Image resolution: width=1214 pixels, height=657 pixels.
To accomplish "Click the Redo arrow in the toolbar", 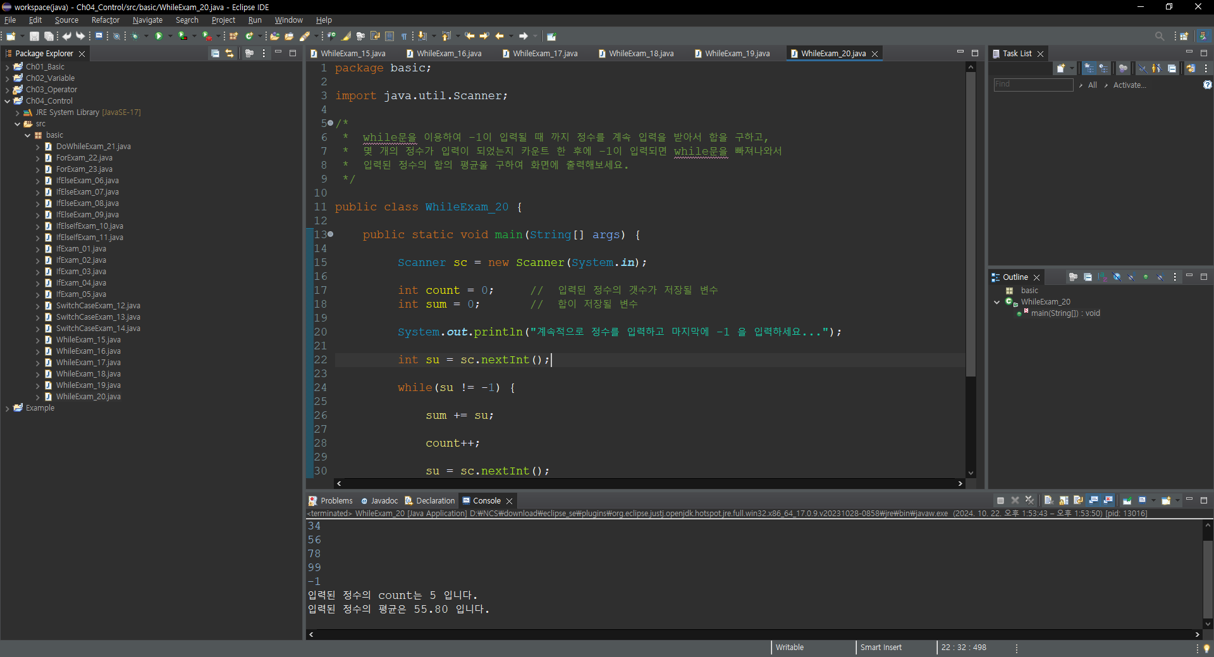I will tap(80, 36).
